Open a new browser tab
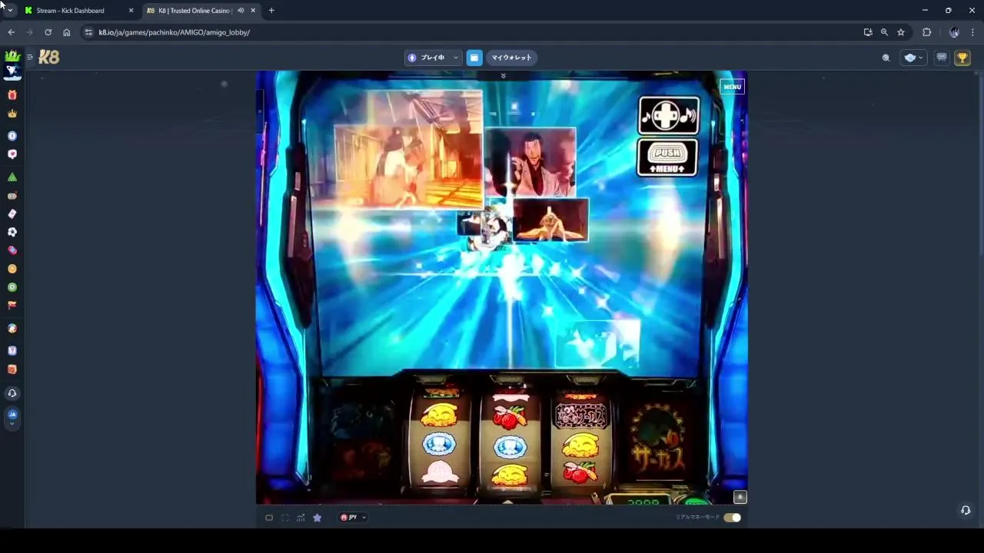The height and width of the screenshot is (553, 984). click(271, 11)
